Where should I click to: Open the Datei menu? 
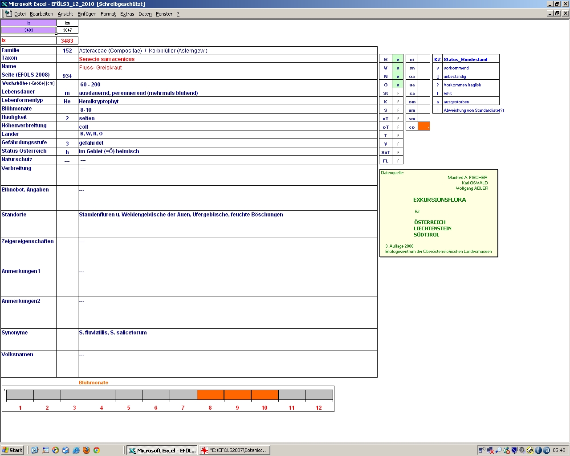pos(20,14)
